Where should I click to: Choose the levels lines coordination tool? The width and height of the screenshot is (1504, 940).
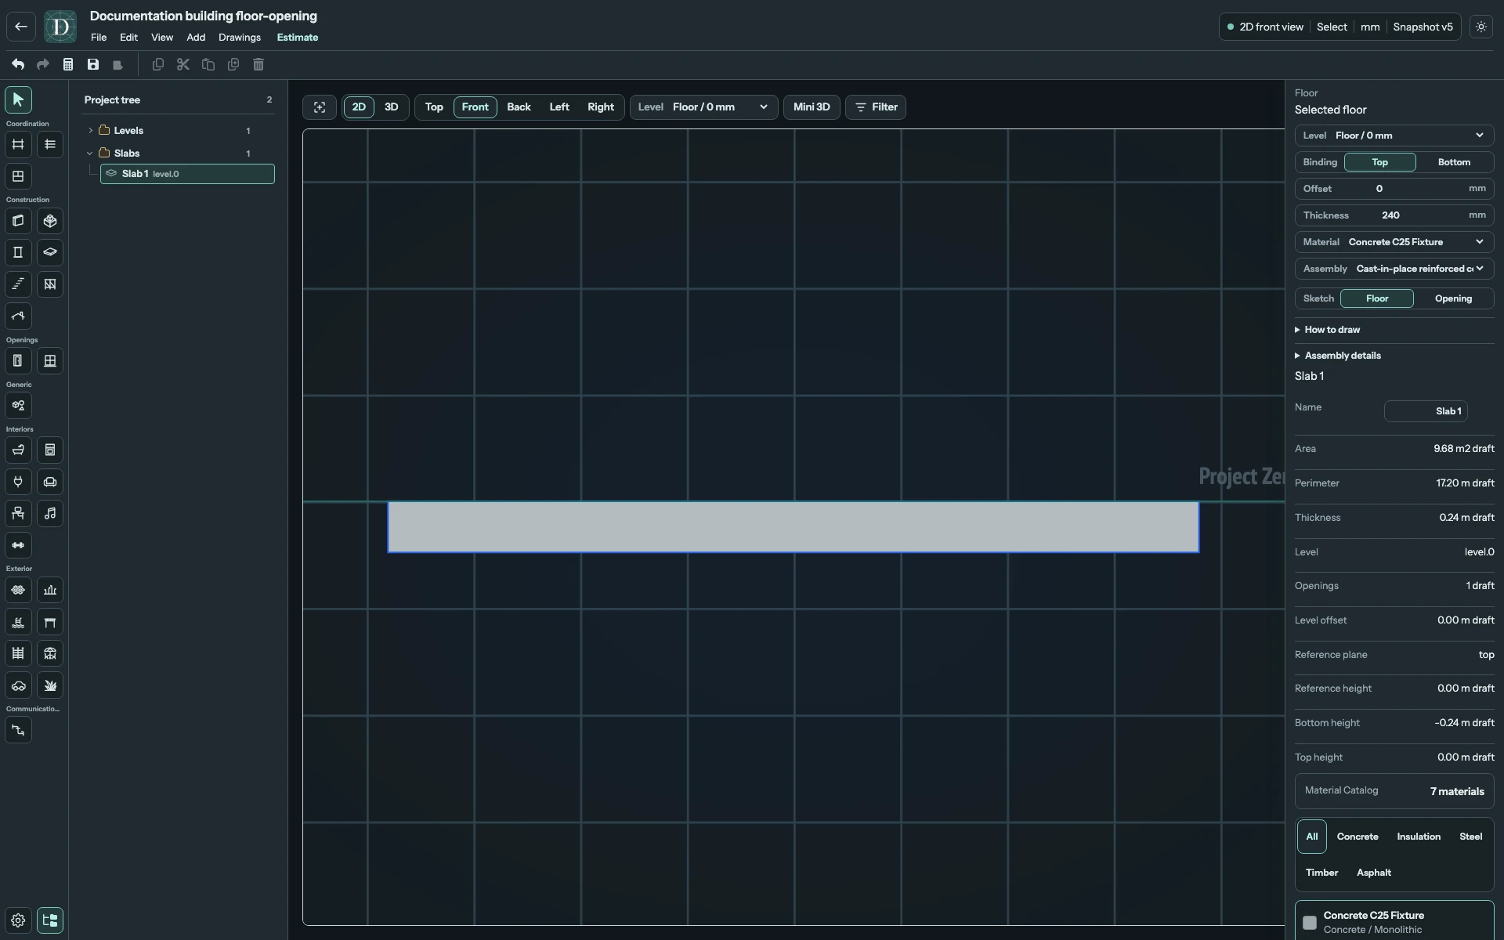50,144
